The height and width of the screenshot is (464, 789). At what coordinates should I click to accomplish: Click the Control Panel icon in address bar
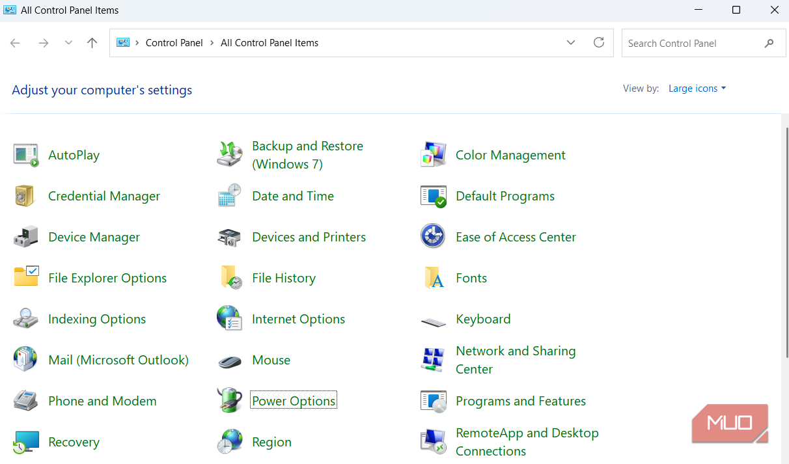[122, 42]
